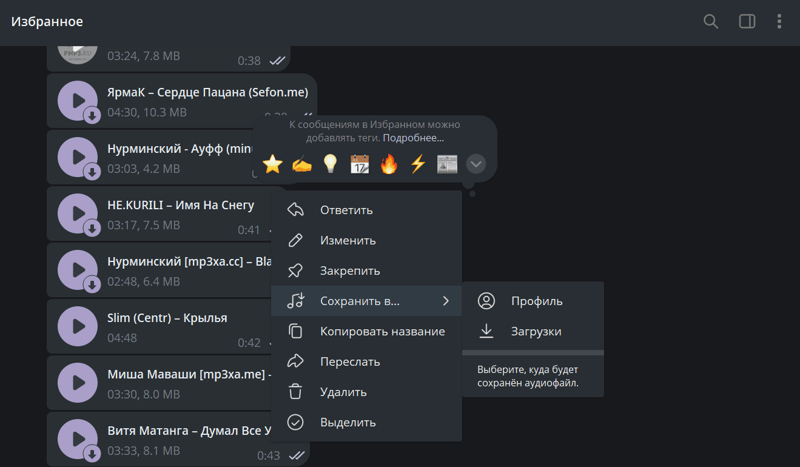Add the star emoji tag
The height and width of the screenshot is (467, 800).
pyautogui.click(x=273, y=164)
